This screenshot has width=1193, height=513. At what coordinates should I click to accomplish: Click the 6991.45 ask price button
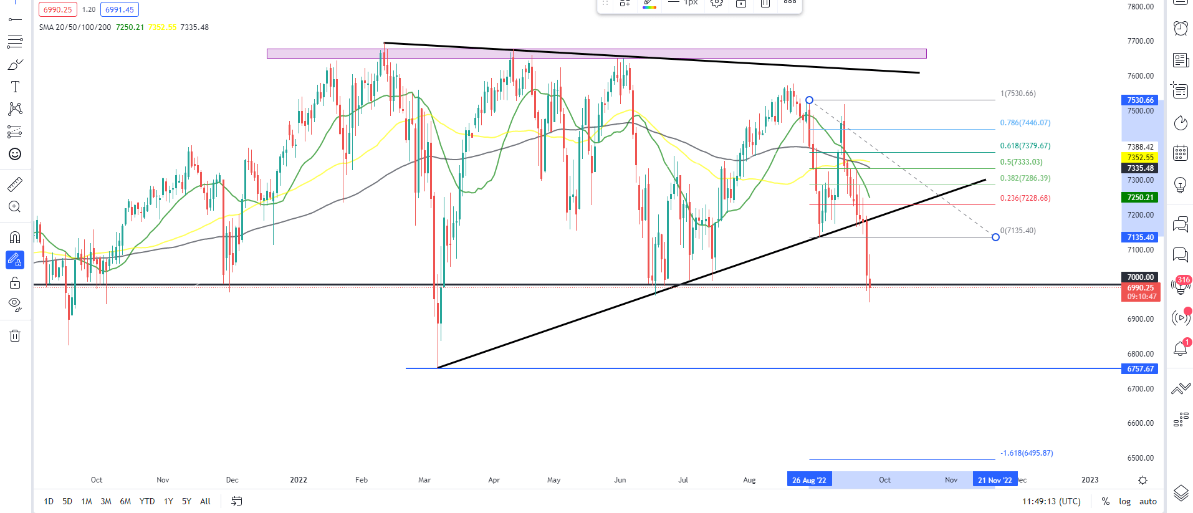(119, 9)
